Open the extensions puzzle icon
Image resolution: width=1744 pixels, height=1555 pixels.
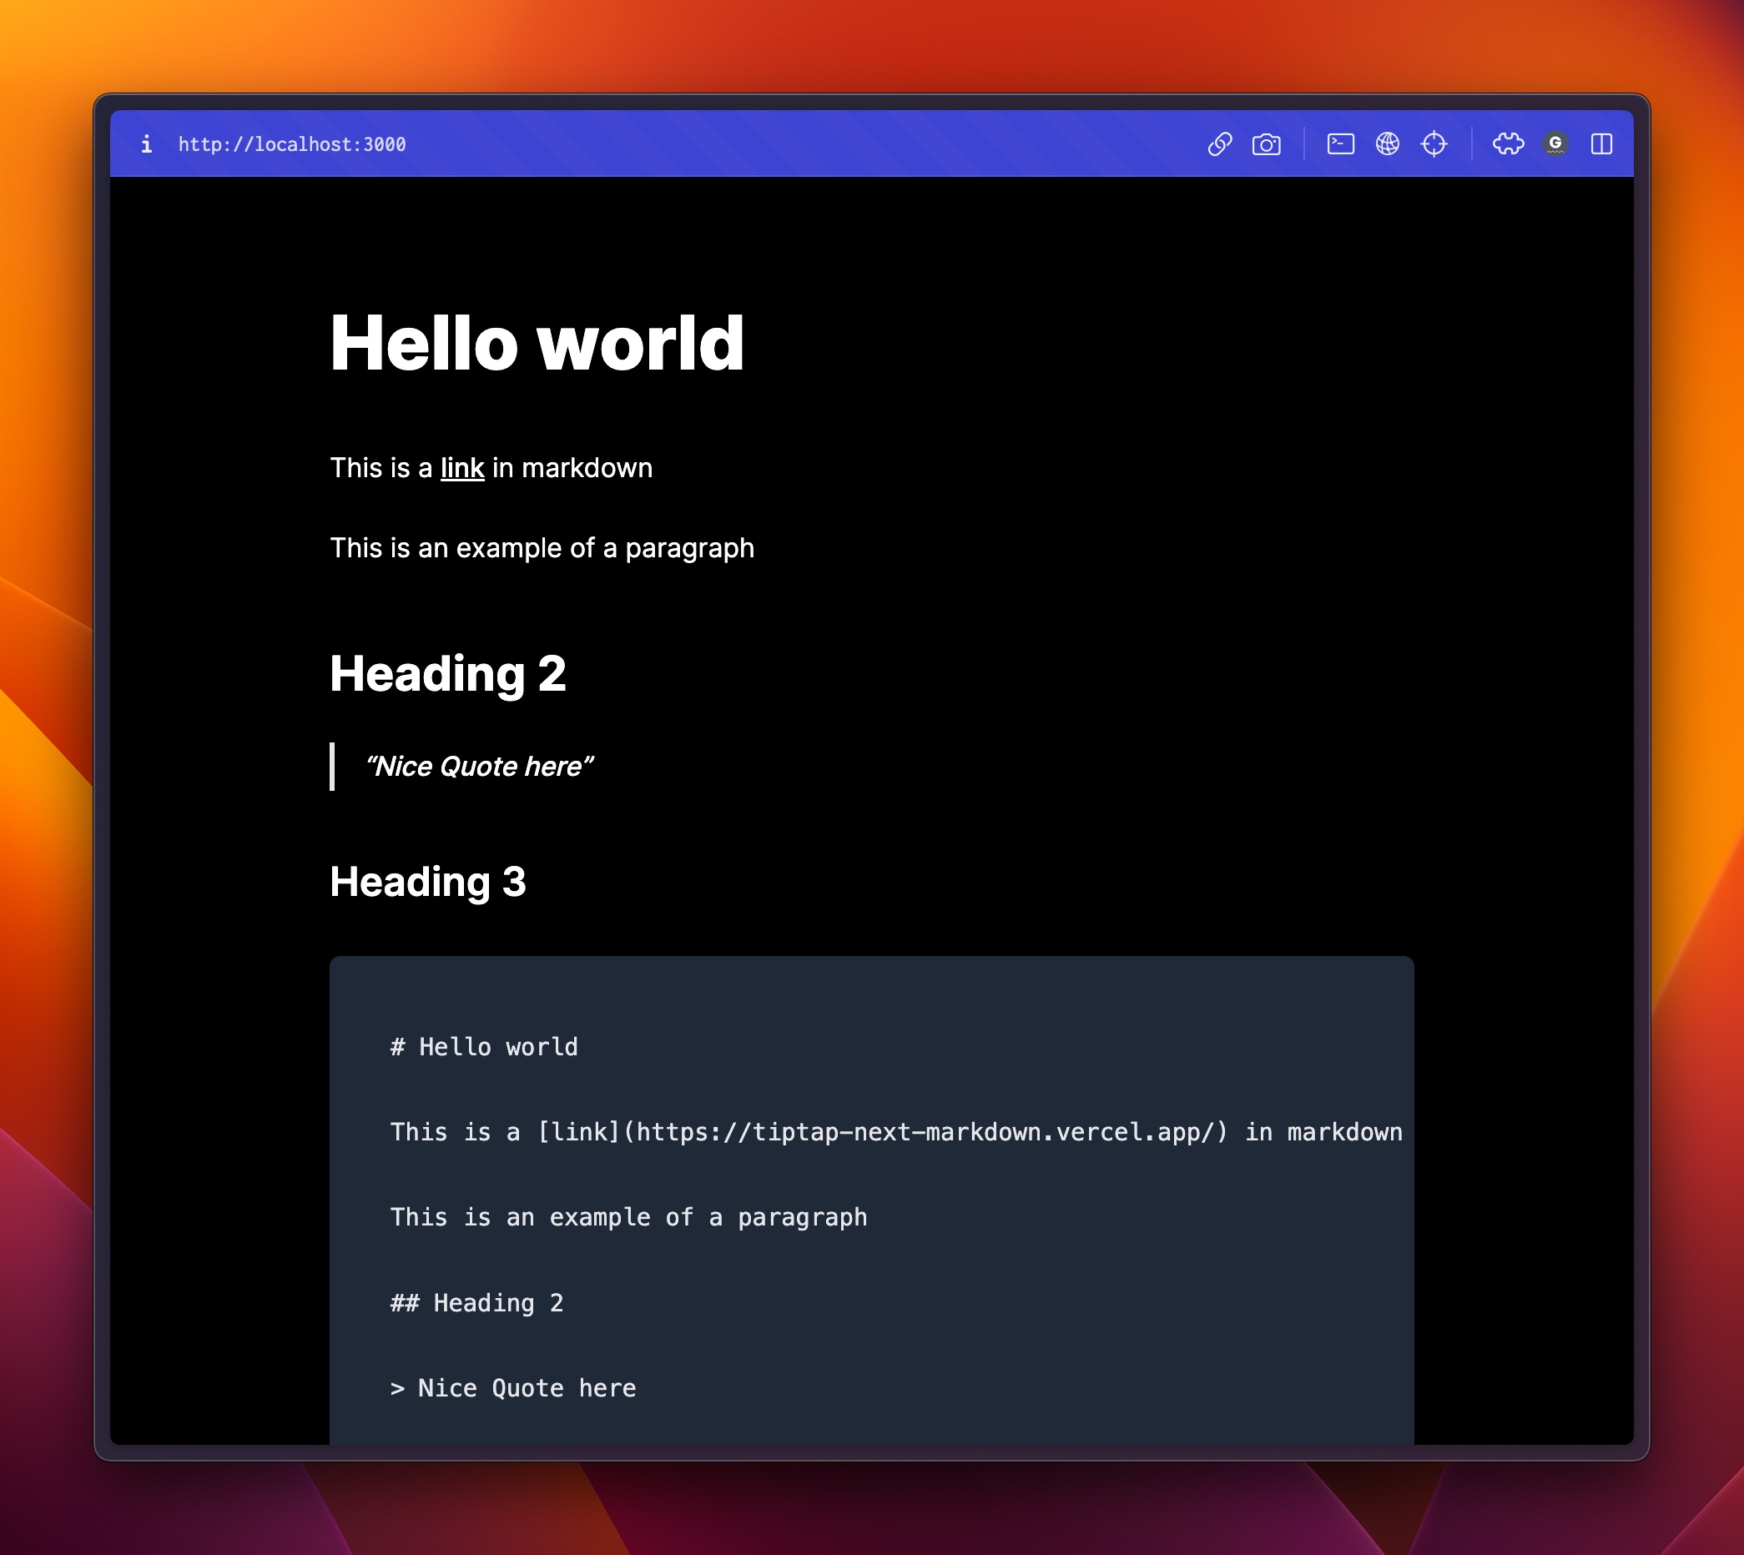coord(1507,144)
